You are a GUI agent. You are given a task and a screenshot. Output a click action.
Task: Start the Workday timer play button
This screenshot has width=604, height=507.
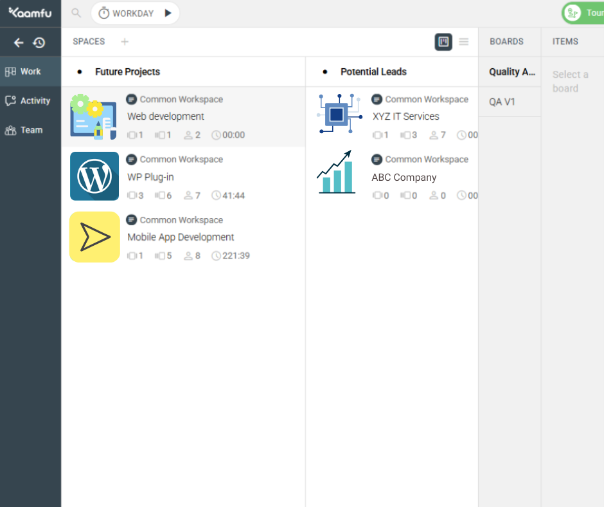point(168,13)
